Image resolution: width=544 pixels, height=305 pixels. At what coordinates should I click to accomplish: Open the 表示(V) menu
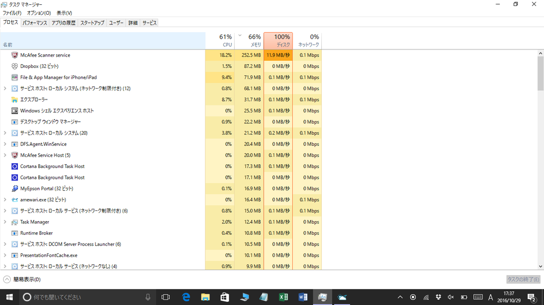(x=64, y=13)
